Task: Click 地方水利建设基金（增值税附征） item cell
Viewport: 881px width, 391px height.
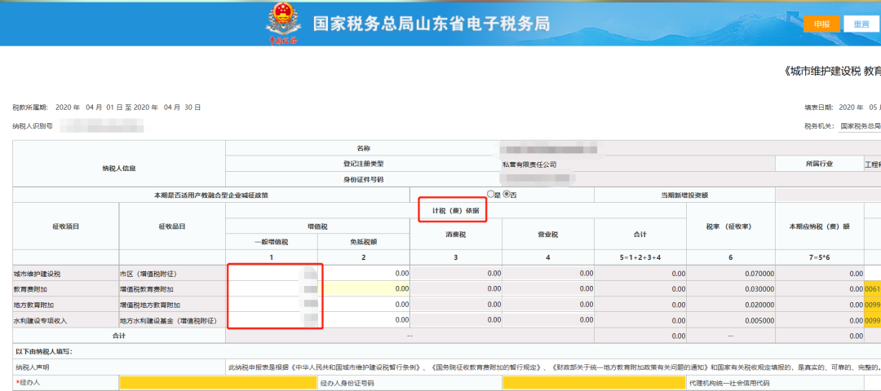Action: (172, 320)
